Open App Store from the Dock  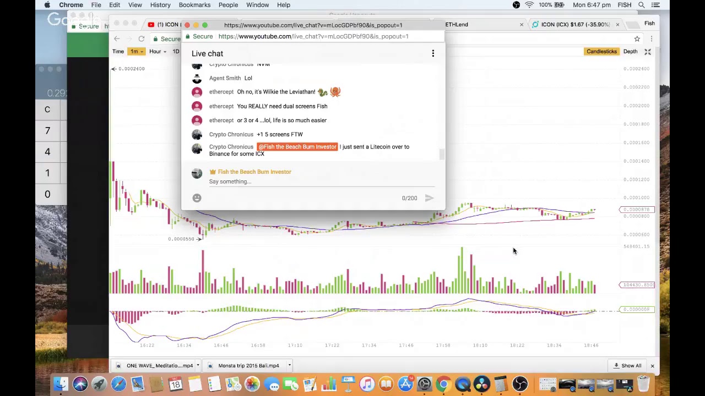coord(405,384)
